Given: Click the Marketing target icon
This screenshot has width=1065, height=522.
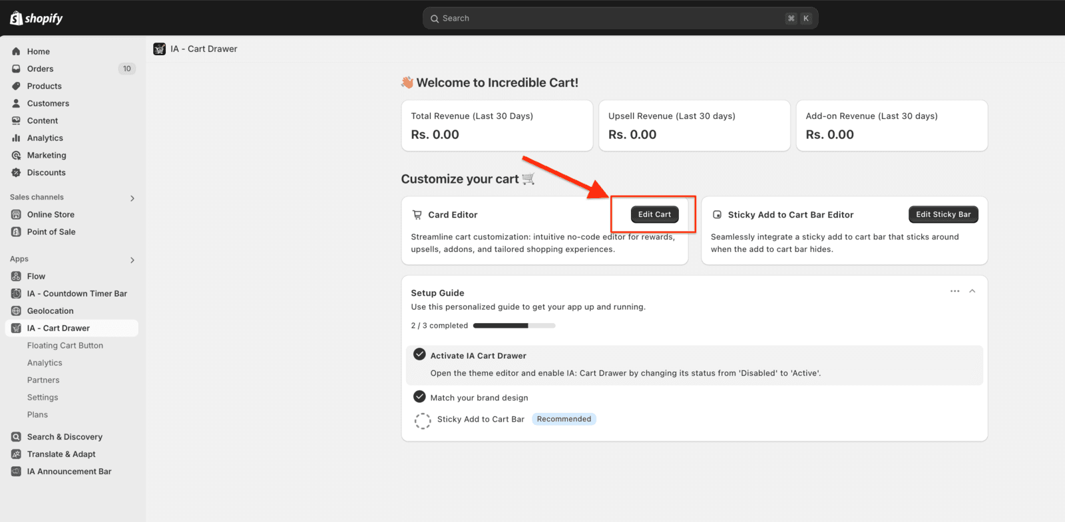Looking at the screenshot, I should (16, 155).
